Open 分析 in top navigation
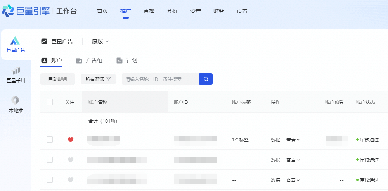 click(172, 11)
